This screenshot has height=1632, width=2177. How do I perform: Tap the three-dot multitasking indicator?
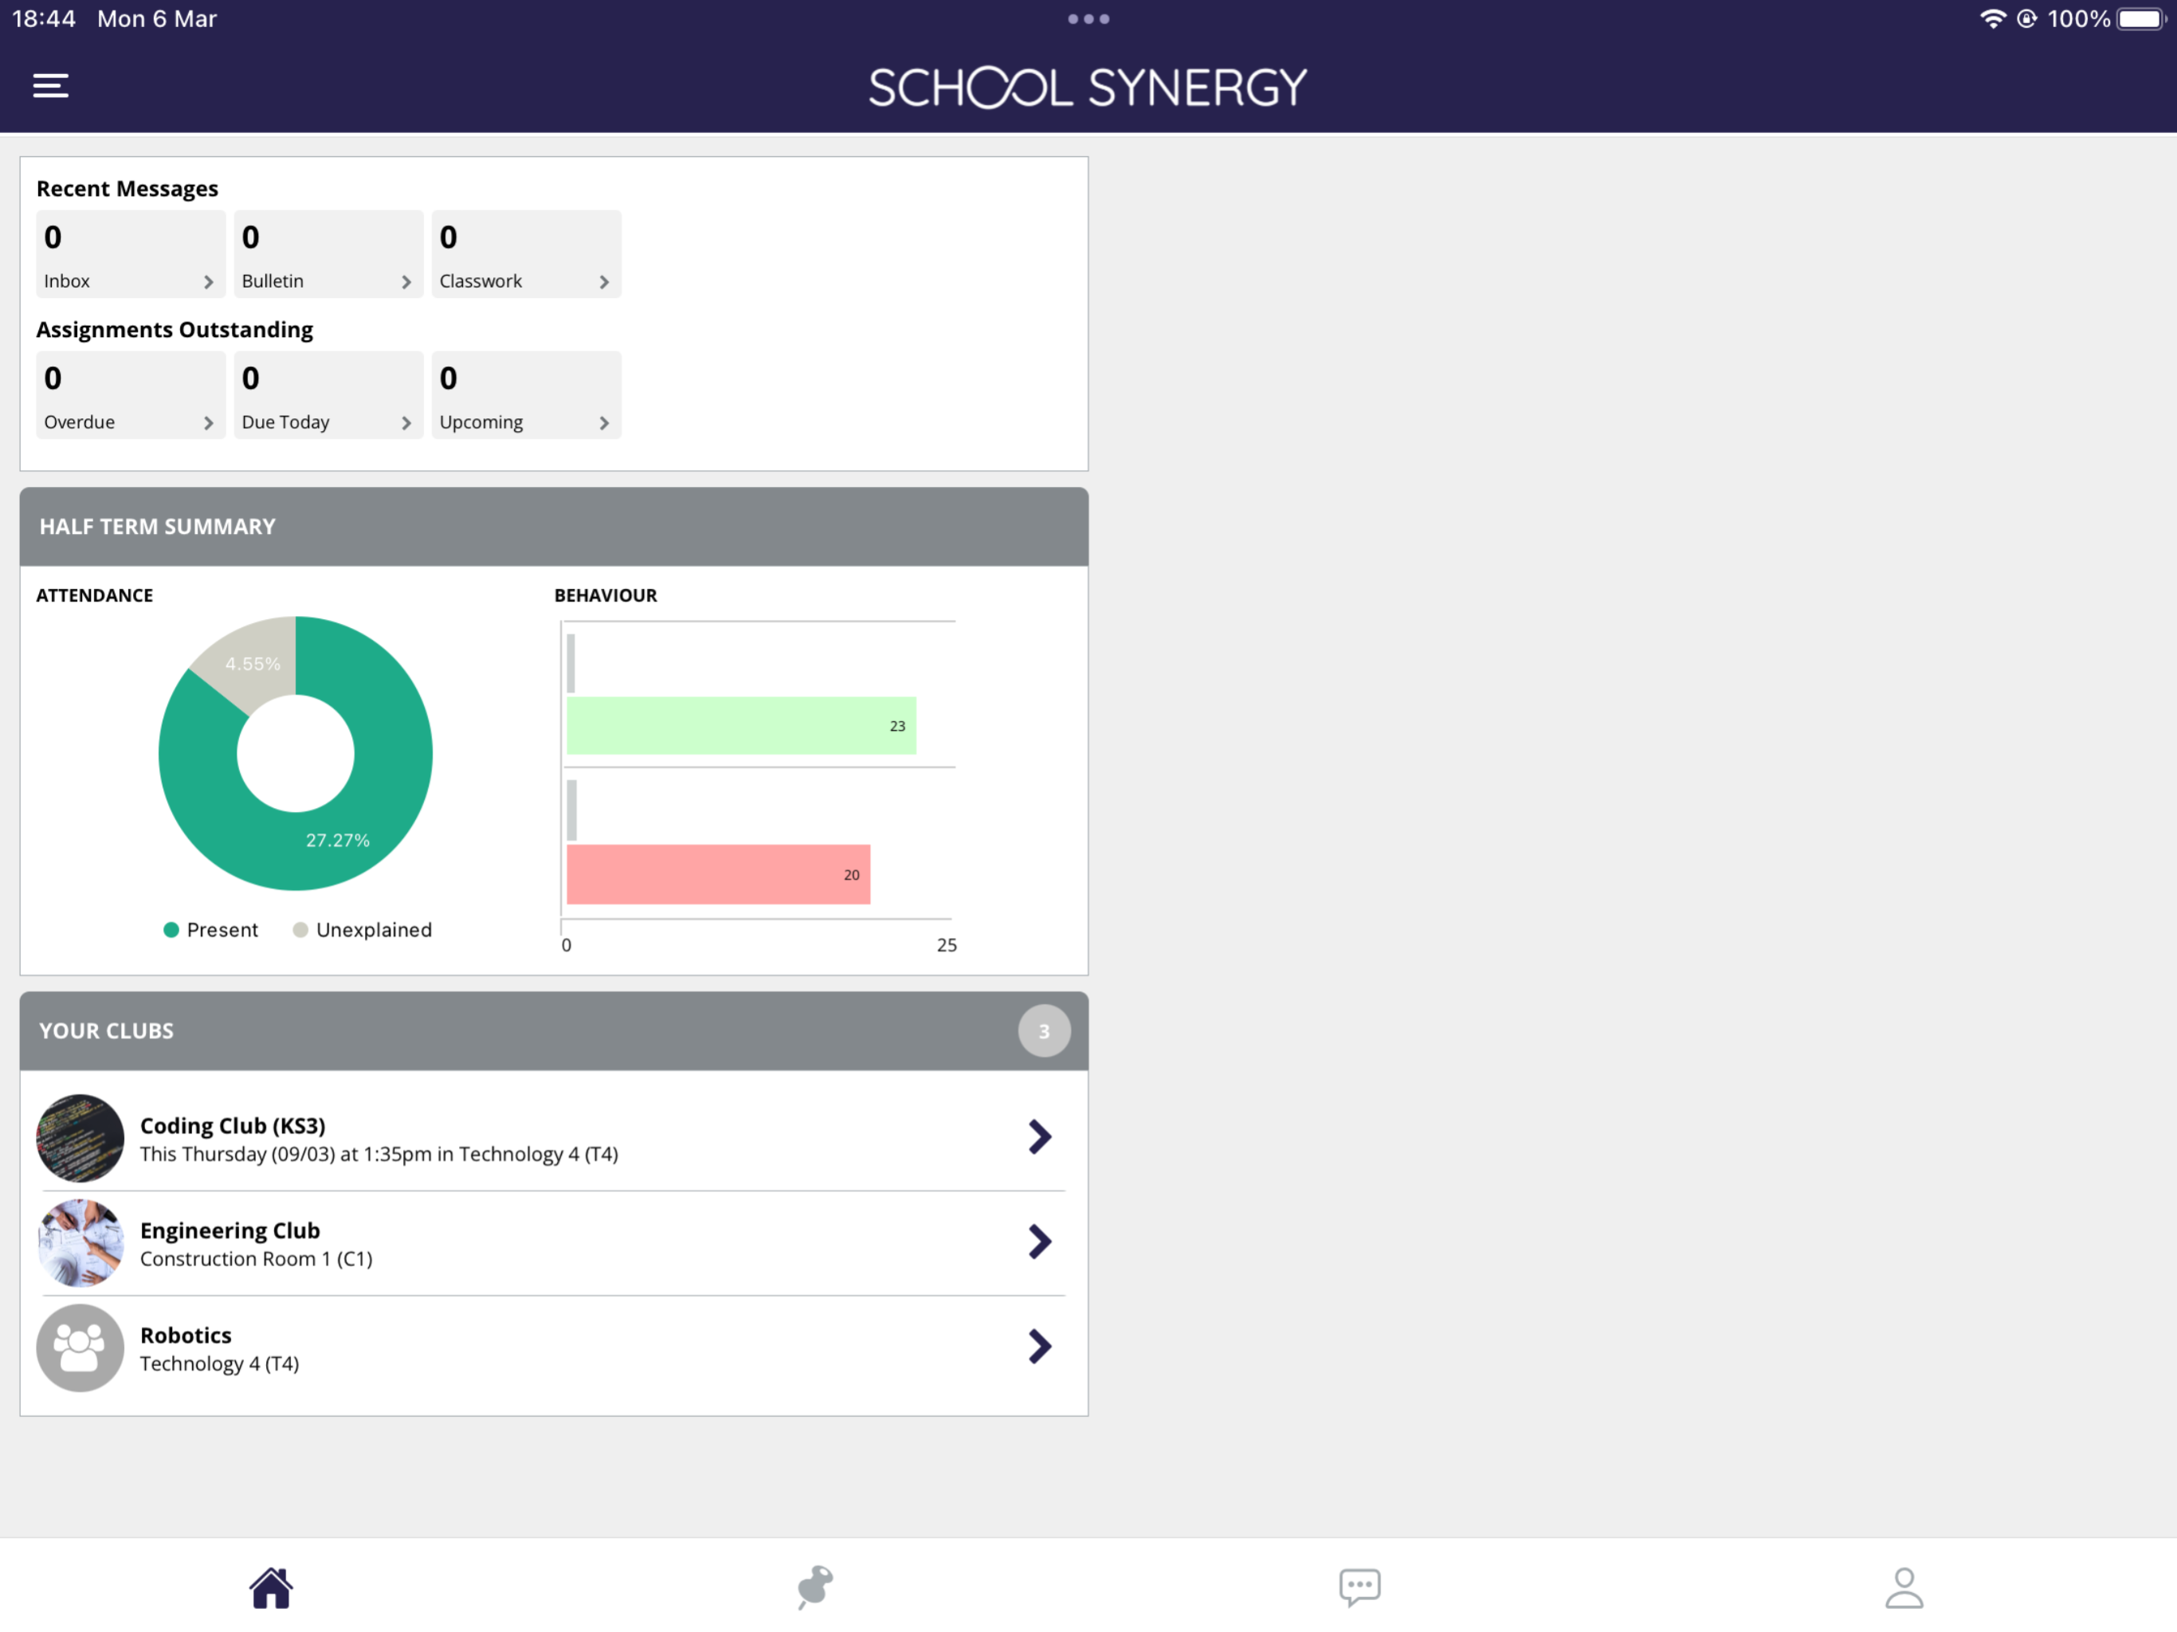coord(1088,18)
